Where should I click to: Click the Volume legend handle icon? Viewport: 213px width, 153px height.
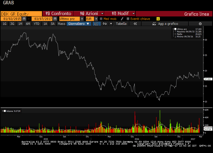(3, 111)
